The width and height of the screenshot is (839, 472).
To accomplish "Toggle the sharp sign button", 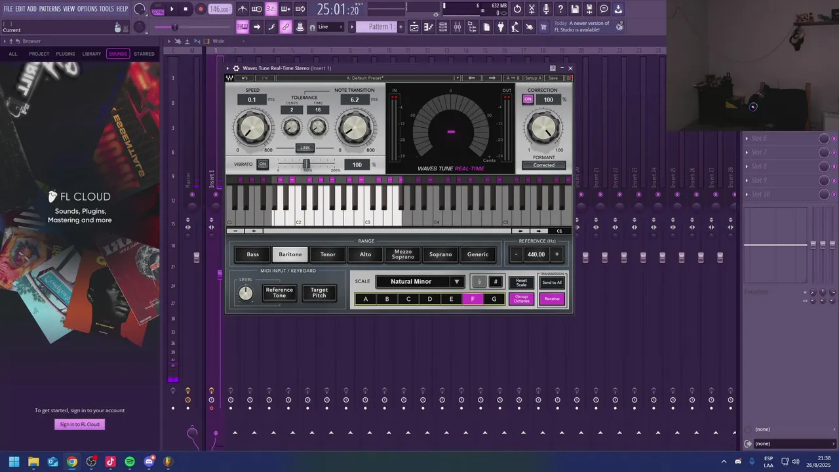I will point(496,282).
